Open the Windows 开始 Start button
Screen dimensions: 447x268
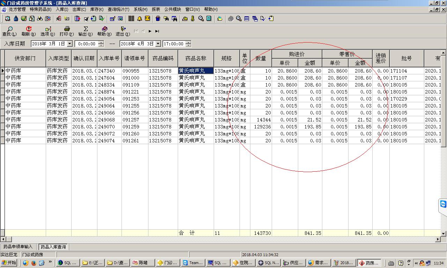pos(9,263)
